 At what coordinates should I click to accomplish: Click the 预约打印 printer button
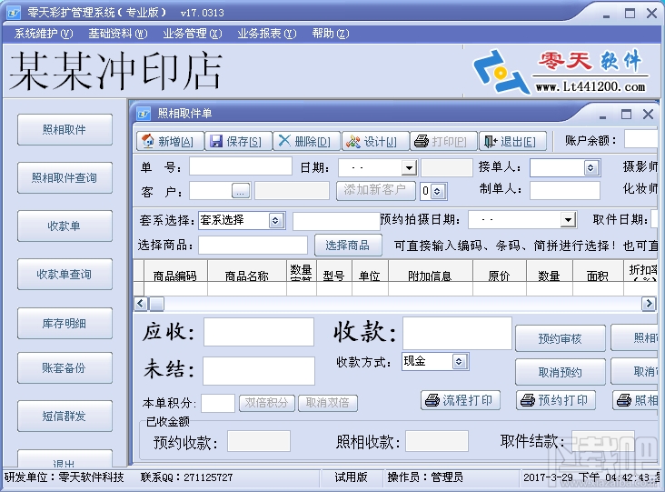556,400
